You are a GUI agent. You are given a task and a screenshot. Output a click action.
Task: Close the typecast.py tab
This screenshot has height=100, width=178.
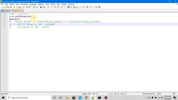point(22,11)
